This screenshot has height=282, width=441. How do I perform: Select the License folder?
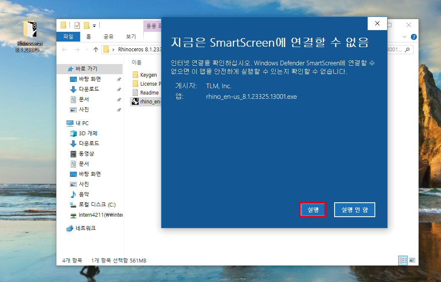pos(146,84)
